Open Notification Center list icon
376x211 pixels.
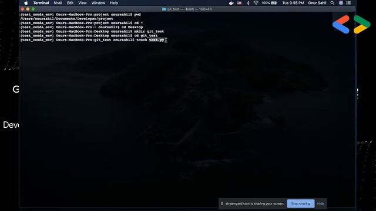coord(349,3)
